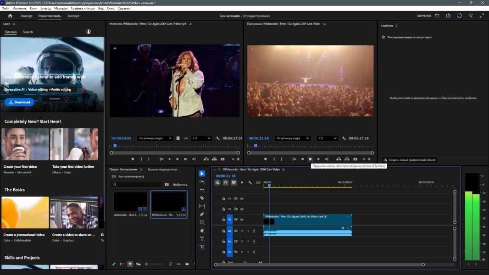Activate the Ripple Edit tool

pyautogui.click(x=202, y=190)
